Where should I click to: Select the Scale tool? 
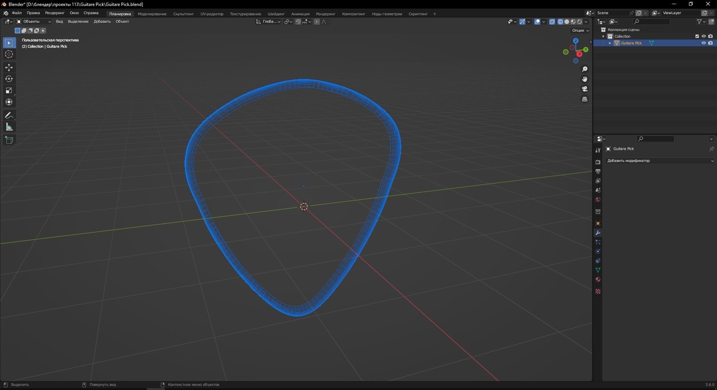(9, 91)
